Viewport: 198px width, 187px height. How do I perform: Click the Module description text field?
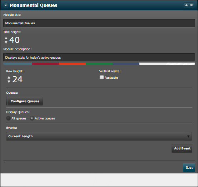pyautogui.click(x=99, y=58)
